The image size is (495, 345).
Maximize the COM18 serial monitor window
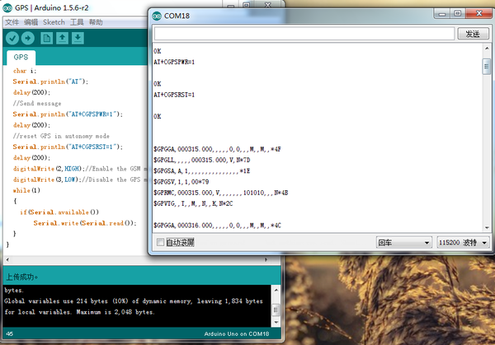pyautogui.click(x=457, y=13)
